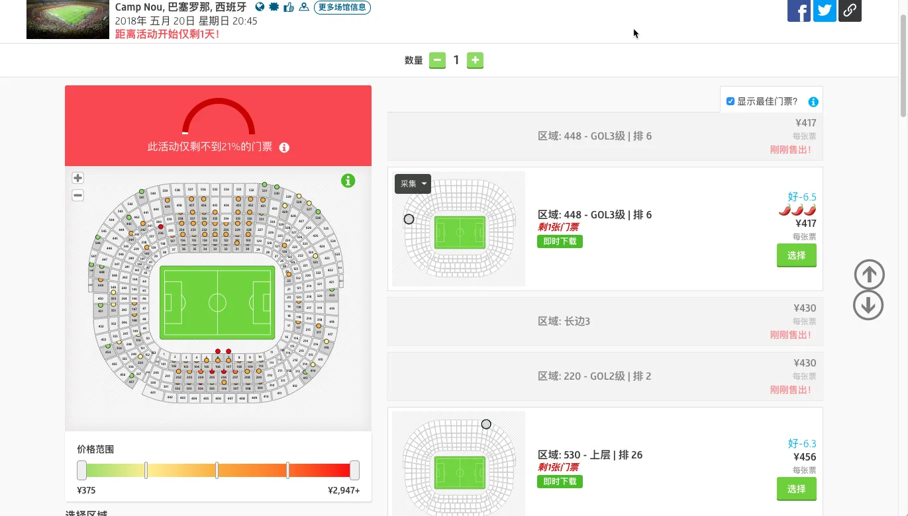Select the ¥456 ticket in section 530
This screenshot has width=908, height=516.
coord(796,489)
